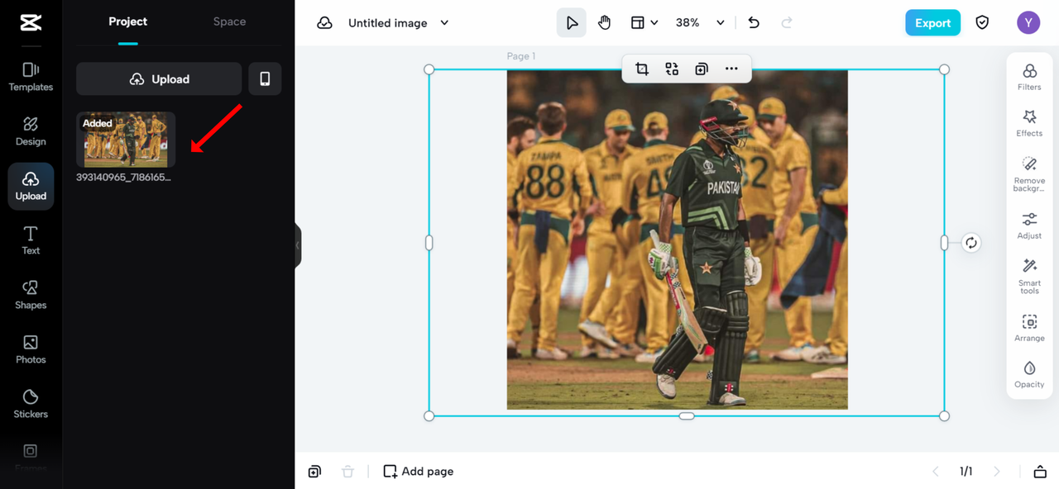Crop the selected image
The height and width of the screenshot is (489, 1059).
click(x=642, y=69)
